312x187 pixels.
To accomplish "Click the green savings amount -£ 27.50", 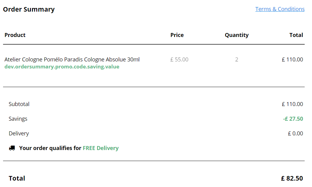I will (293, 119).
